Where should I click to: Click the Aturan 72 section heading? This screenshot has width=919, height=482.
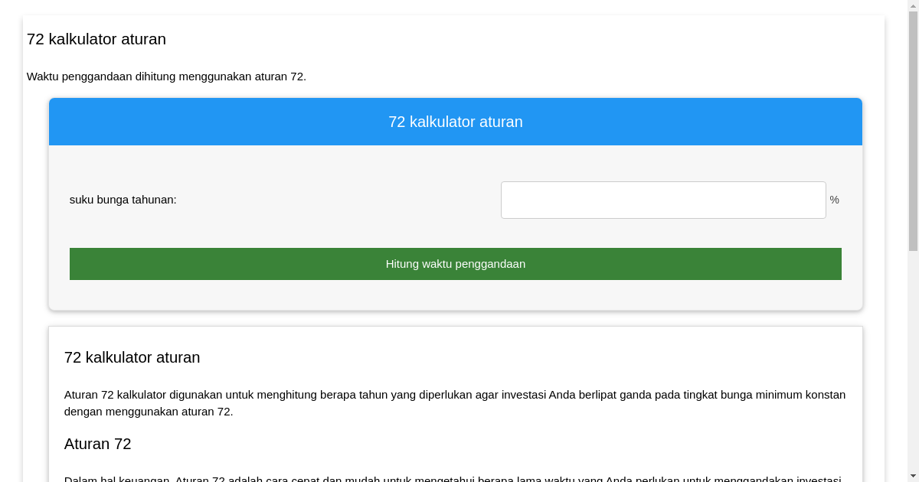pyautogui.click(x=97, y=444)
